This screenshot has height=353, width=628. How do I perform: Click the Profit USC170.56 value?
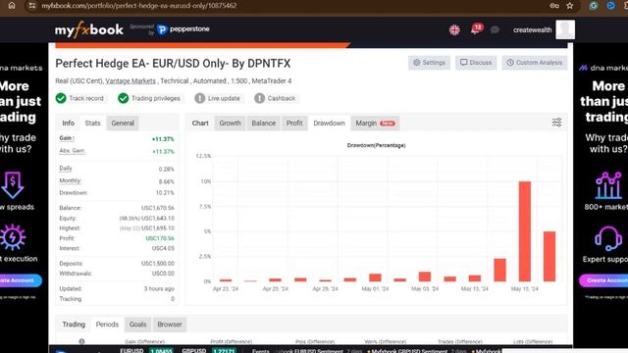(x=160, y=238)
